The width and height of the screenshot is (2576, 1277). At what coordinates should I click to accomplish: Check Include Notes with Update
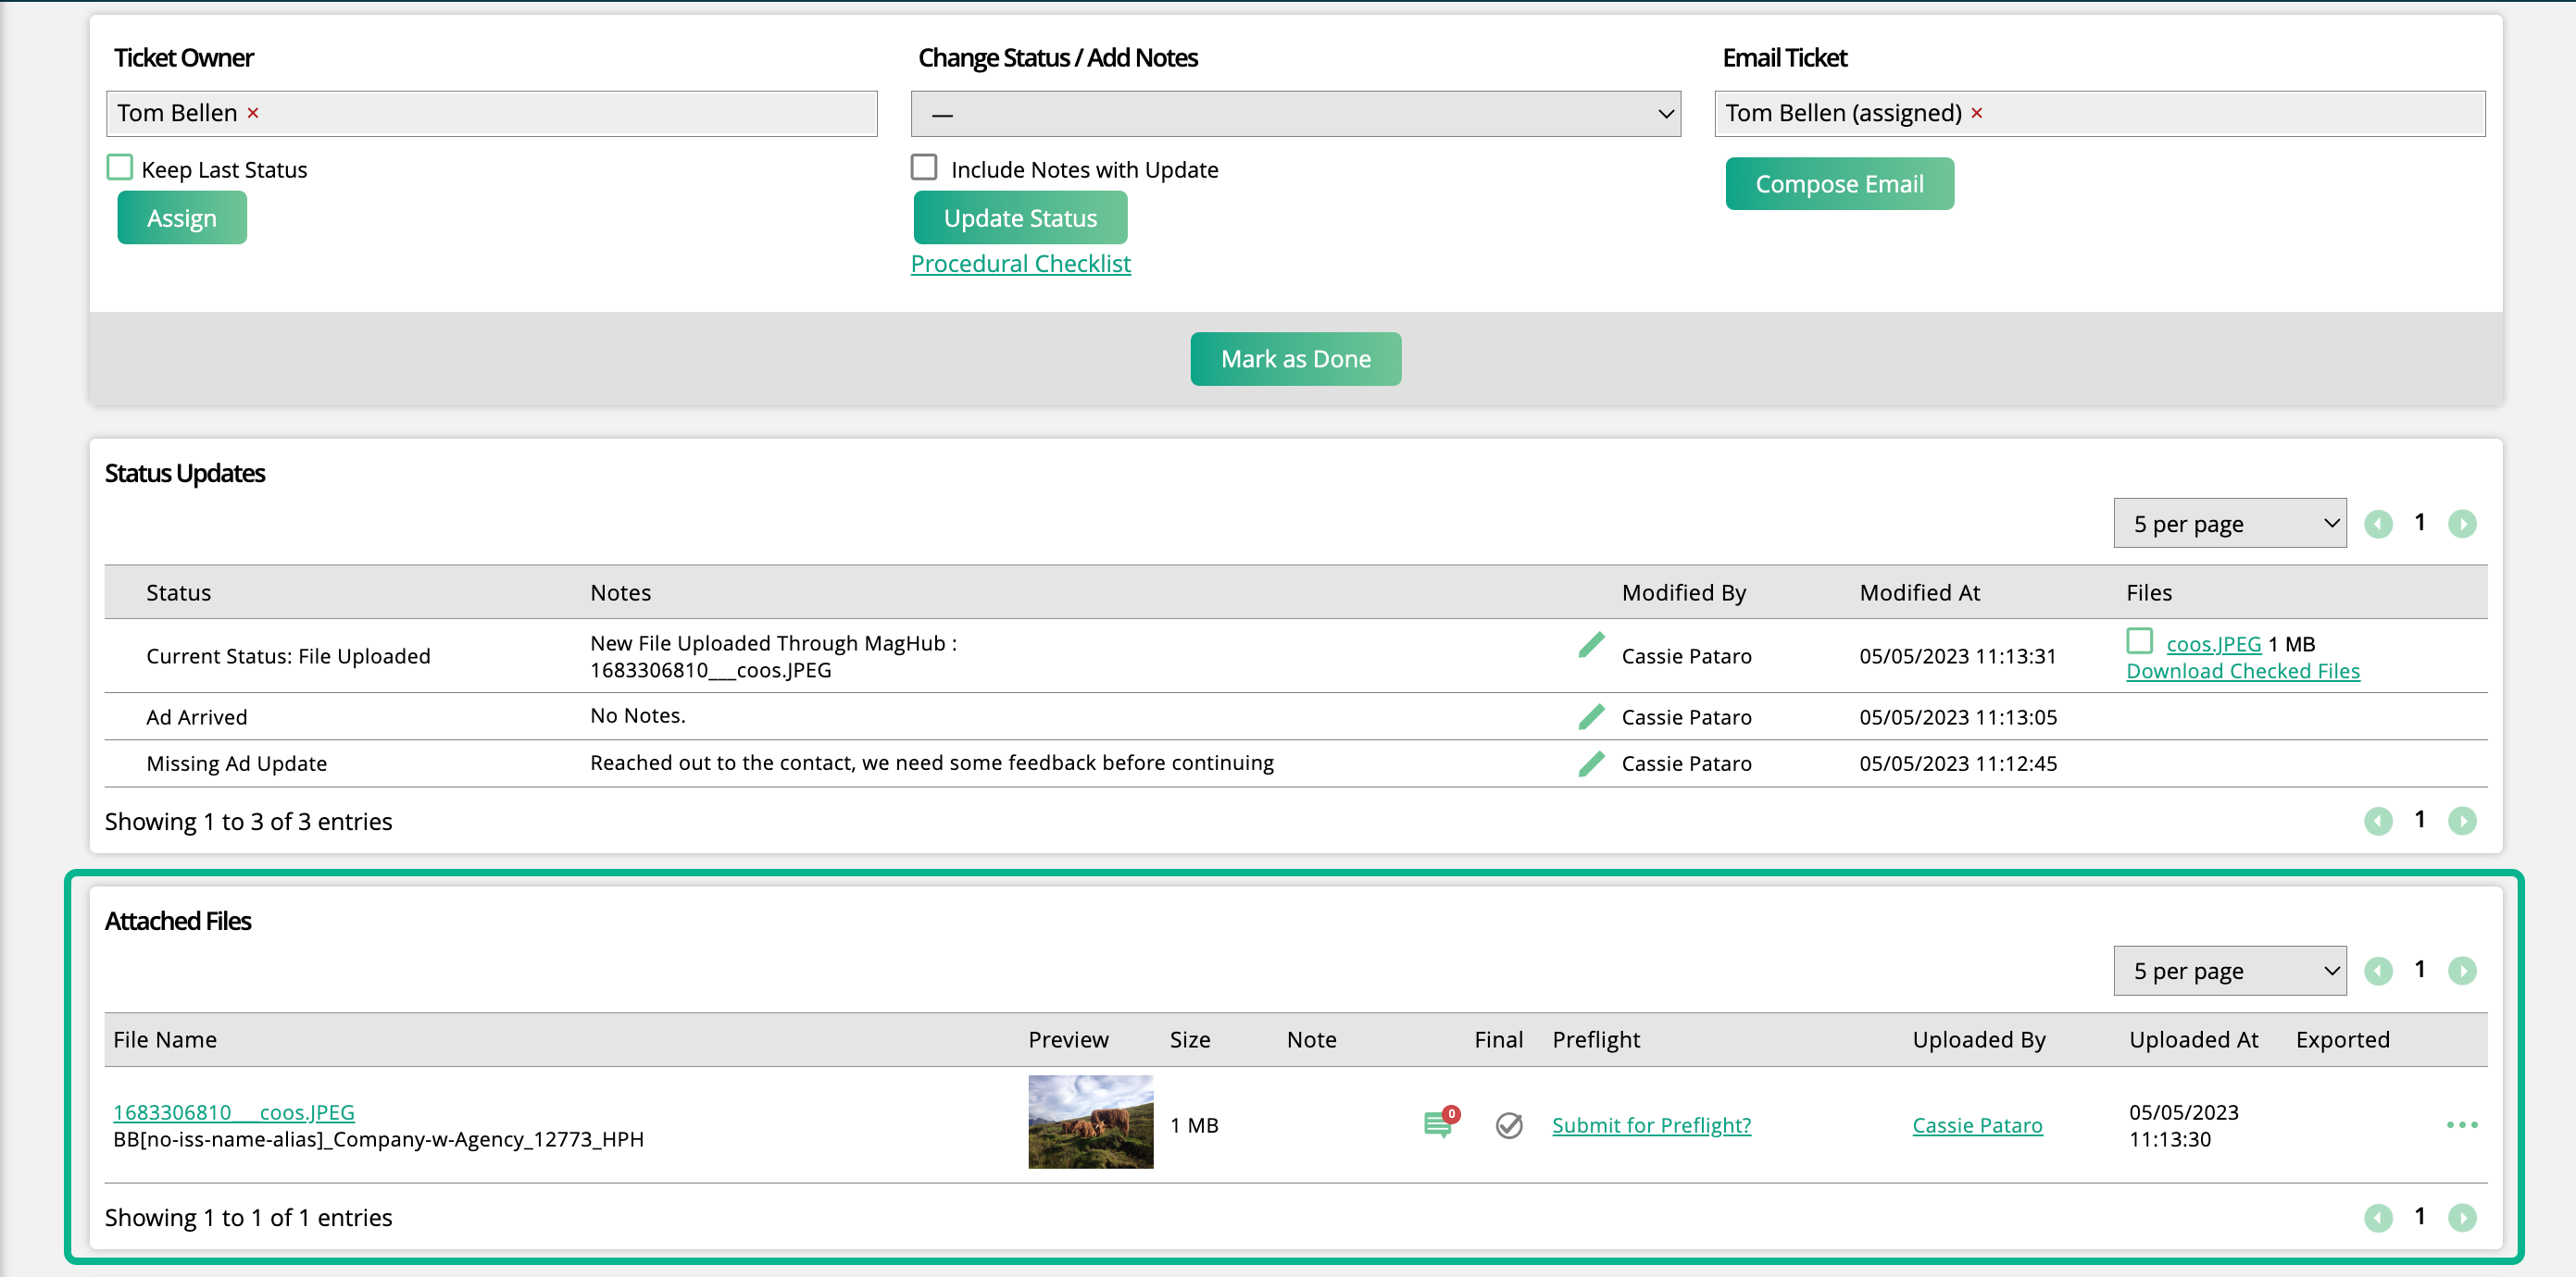[x=923, y=167]
